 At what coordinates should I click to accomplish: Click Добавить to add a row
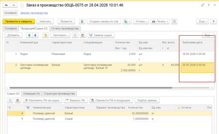click(14, 35)
